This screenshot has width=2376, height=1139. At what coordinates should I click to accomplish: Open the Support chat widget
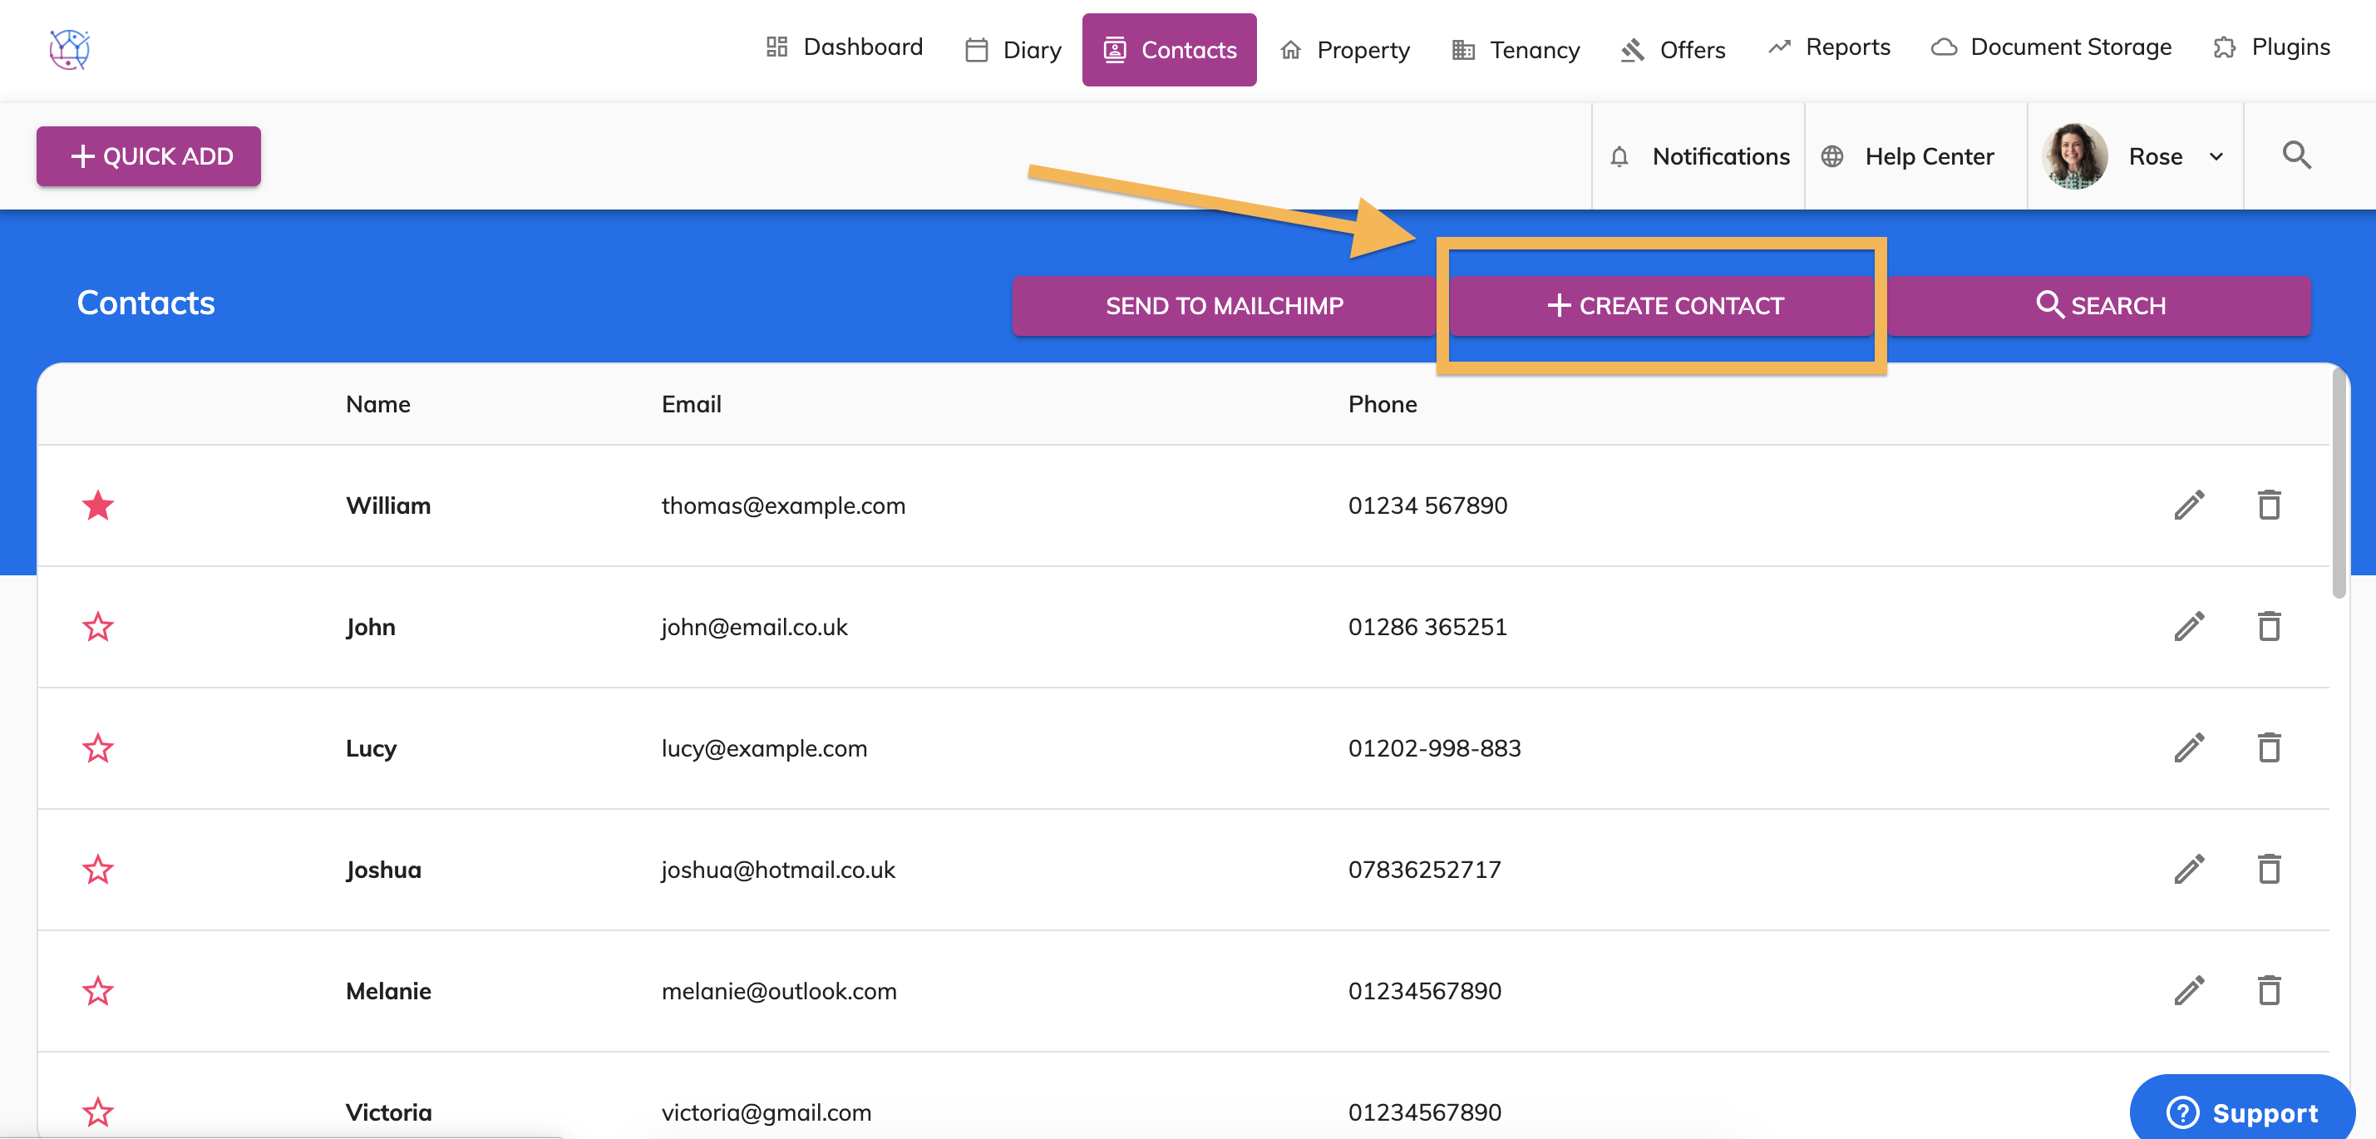[x=2241, y=1112]
